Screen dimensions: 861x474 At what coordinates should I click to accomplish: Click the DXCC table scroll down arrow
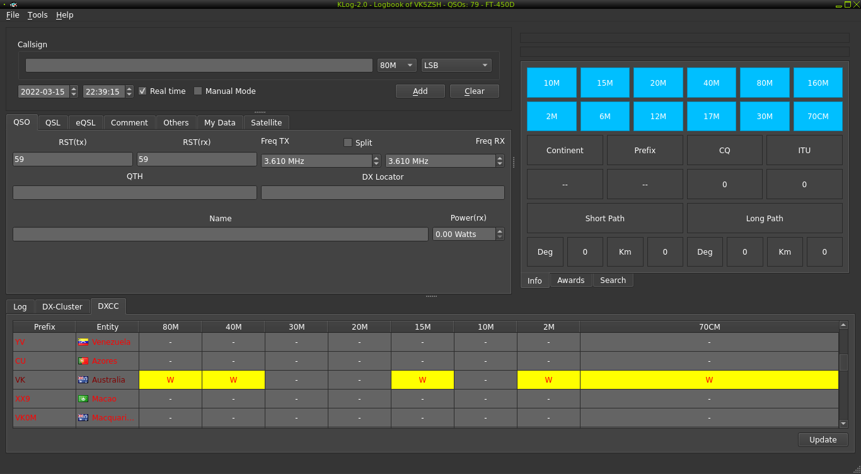coord(843,424)
